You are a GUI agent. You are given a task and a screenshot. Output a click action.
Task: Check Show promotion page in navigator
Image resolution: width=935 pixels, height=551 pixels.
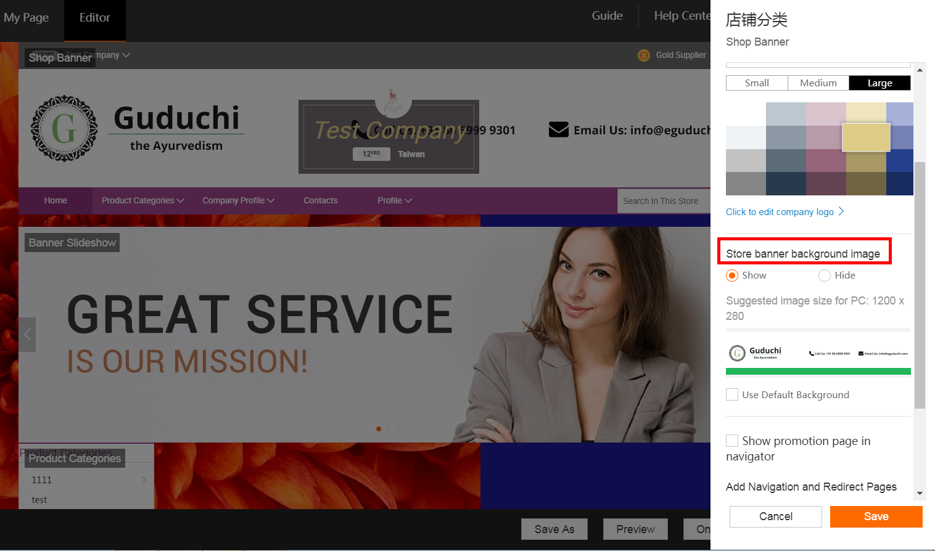coord(732,441)
